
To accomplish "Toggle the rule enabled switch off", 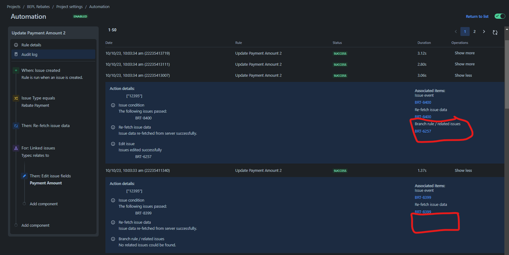I will click(500, 16).
